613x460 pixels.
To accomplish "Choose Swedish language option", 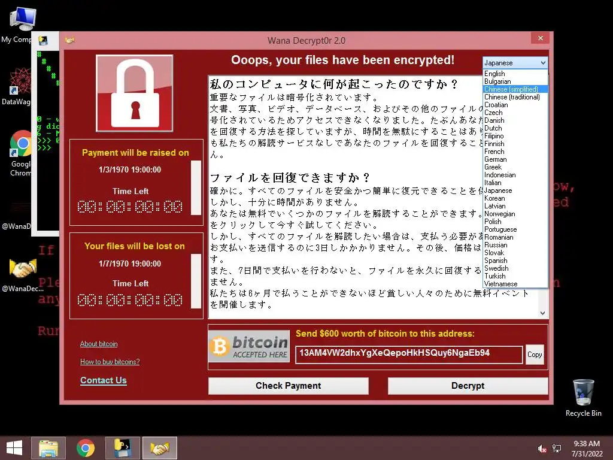I will coord(515,268).
